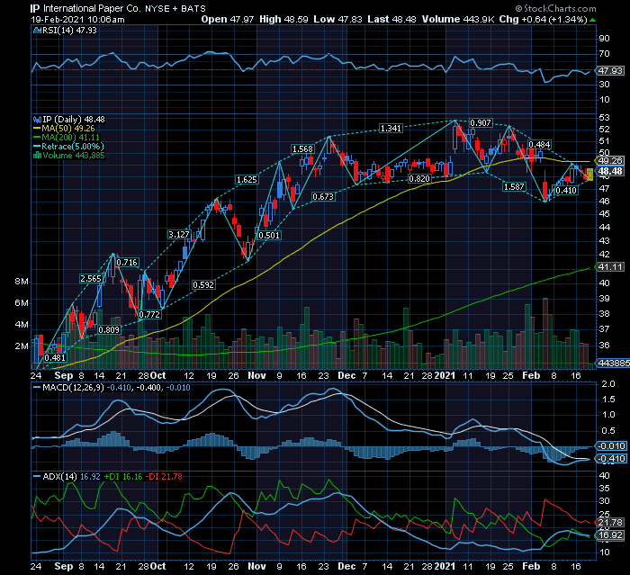Click the Last 48.48 header value

point(391,19)
